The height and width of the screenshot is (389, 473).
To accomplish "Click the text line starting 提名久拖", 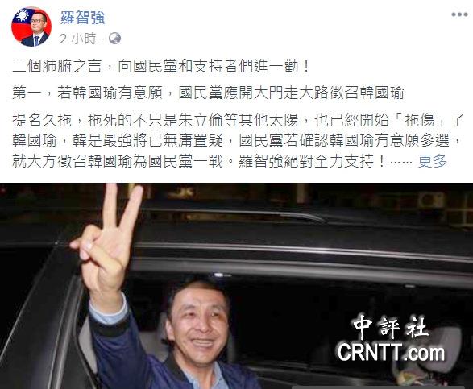I will (238, 120).
